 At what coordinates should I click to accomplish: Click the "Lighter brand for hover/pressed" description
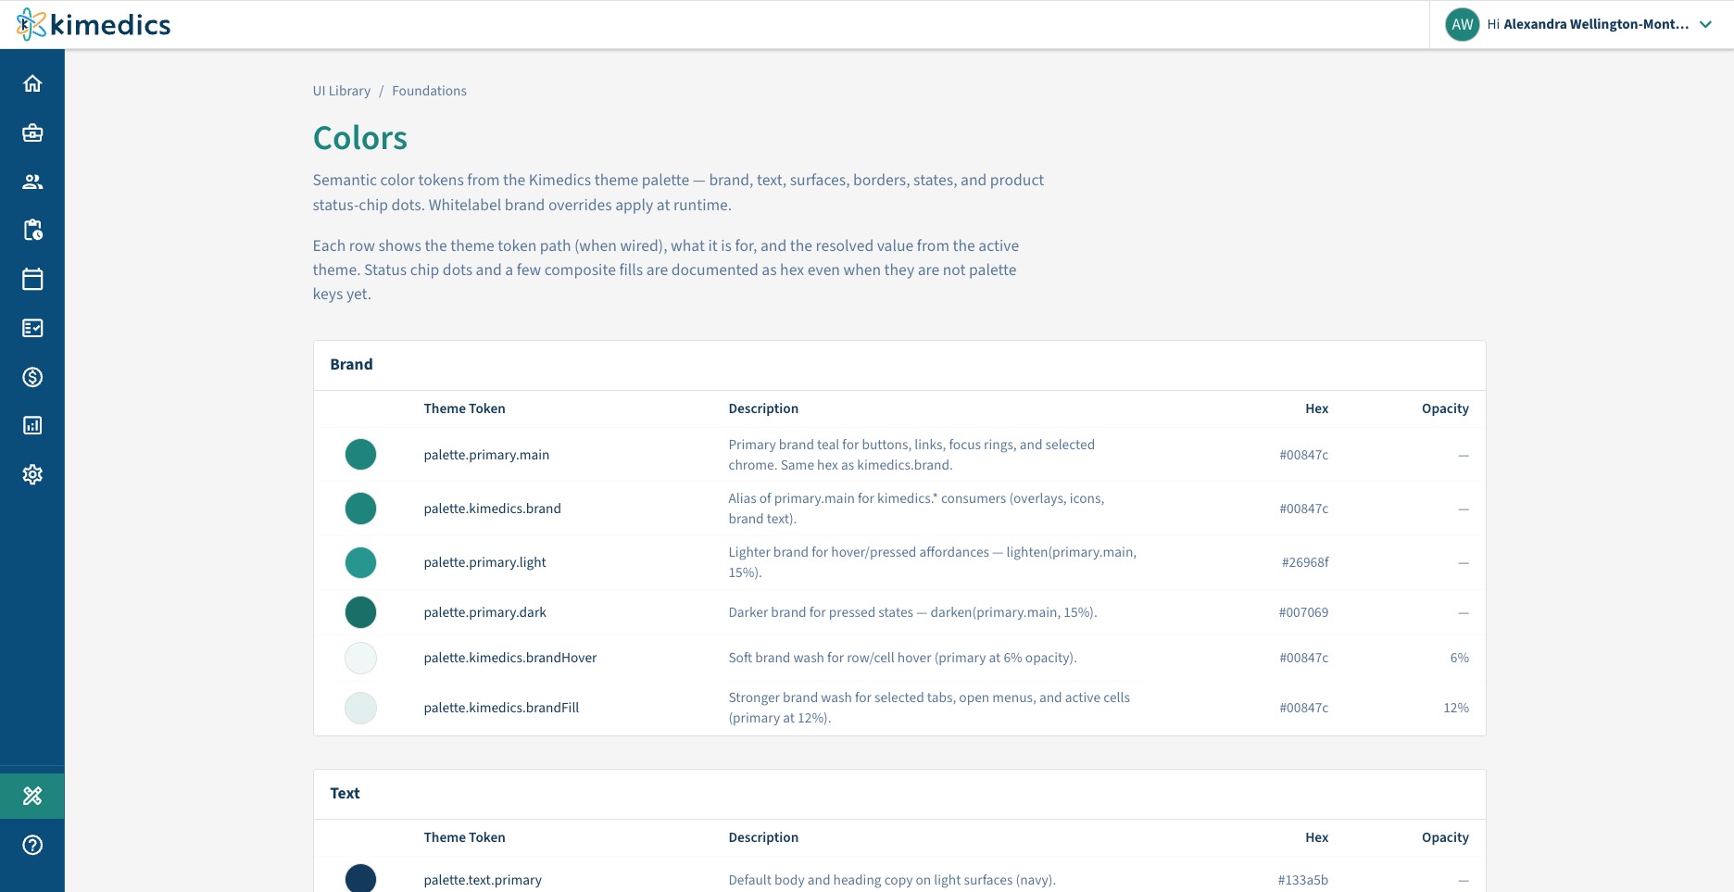[933, 562]
